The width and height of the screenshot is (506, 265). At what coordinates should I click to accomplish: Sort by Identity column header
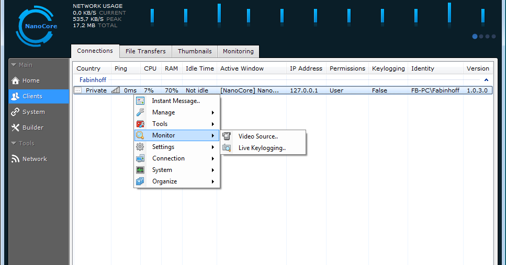coord(435,68)
